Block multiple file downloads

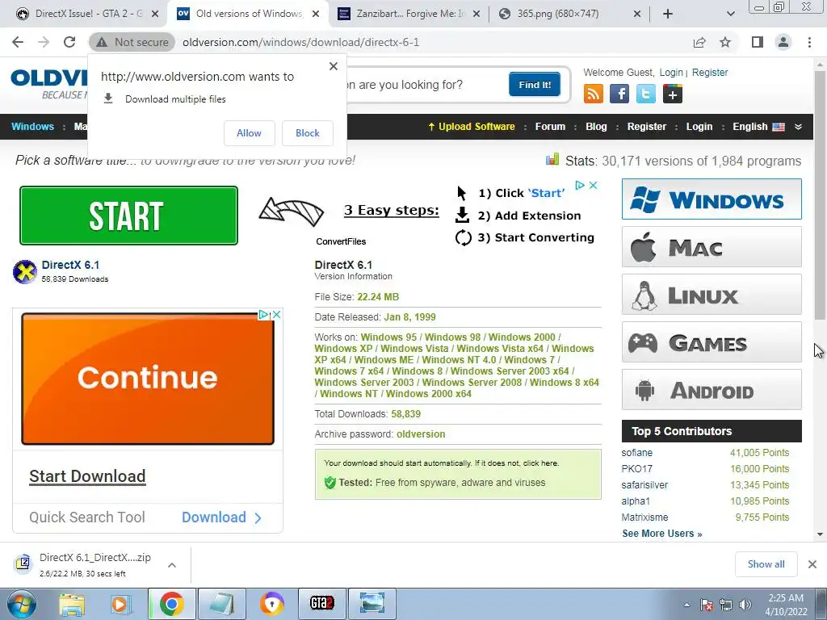pyautogui.click(x=308, y=133)
